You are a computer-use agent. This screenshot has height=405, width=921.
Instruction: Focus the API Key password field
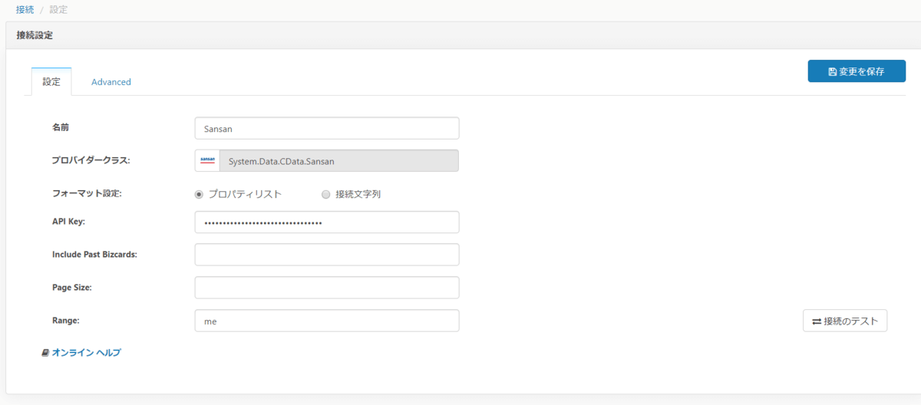[x=327, y=222]
